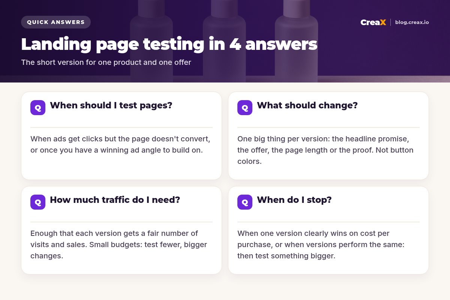Click the question "When do I stop?"
This screenshot has width=450, height=300.
(294, 200)
